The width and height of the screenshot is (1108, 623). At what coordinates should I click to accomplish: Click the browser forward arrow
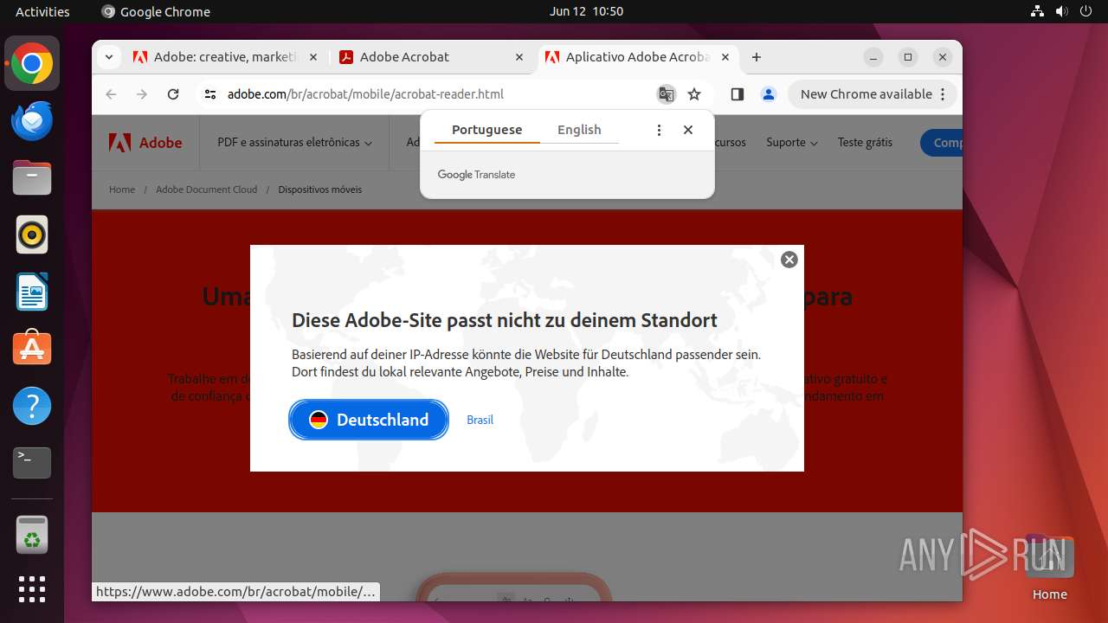142,94
